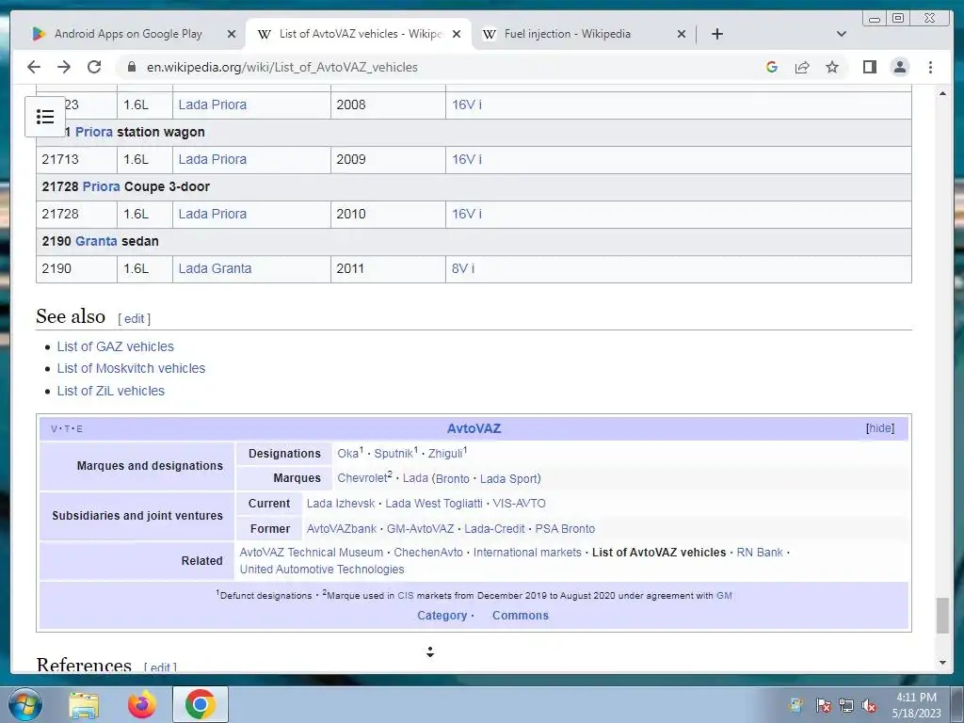Image resolution: width=964 pixels, height=723 pixels.
Task: Open the Lada West Togliatti link
Action: click(x=434, y=504)
